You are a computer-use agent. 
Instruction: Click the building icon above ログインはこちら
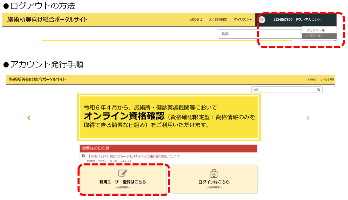tap(214, 173)
